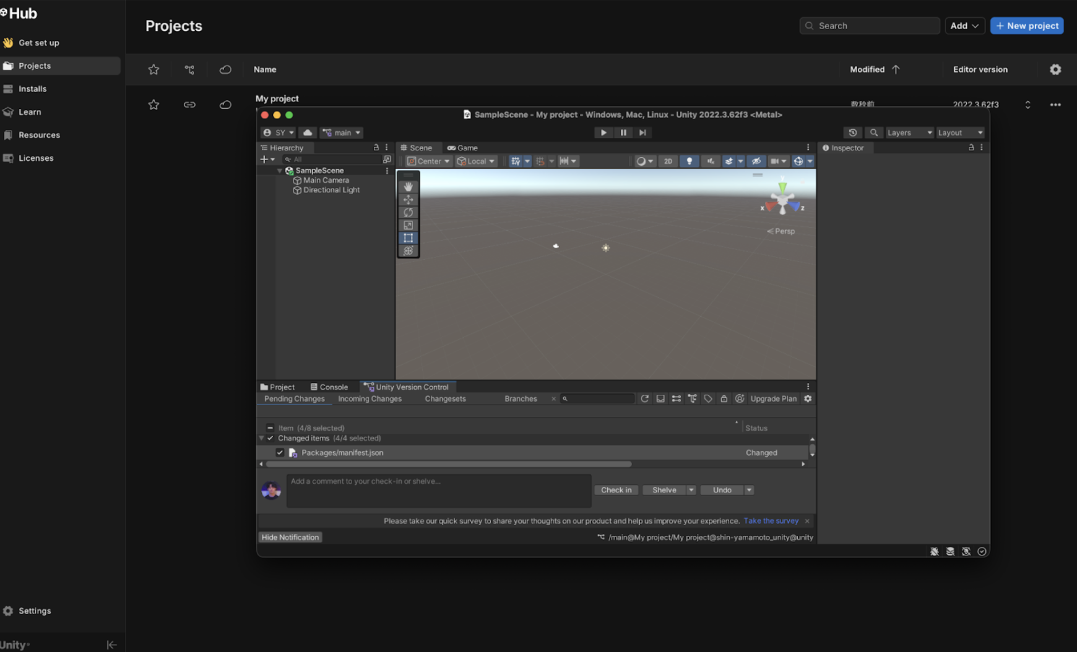1077x652 pixels.
Task: Switch to the Console tab
Action: tap(329, 387)
